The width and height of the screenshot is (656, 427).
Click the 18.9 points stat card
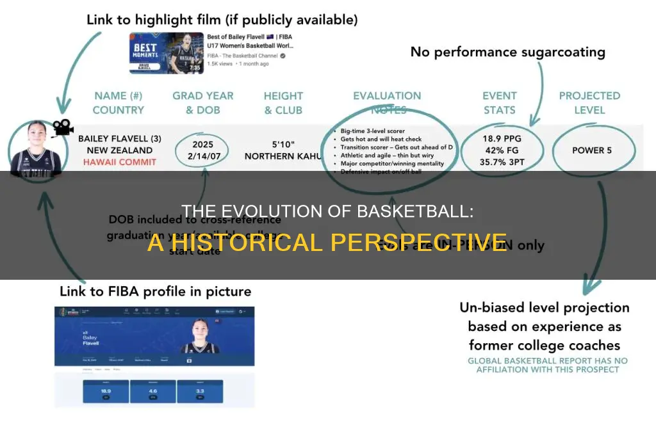106,391
